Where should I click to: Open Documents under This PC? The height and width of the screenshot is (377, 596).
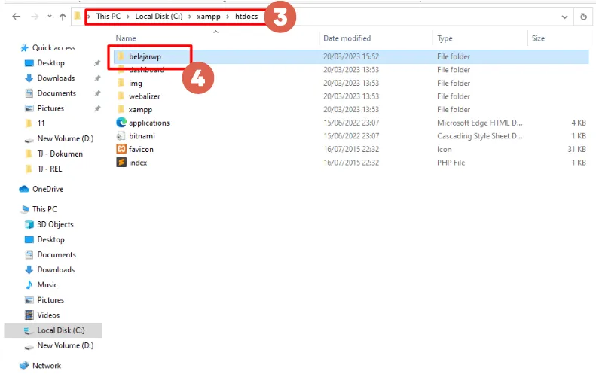coord(57,255)
